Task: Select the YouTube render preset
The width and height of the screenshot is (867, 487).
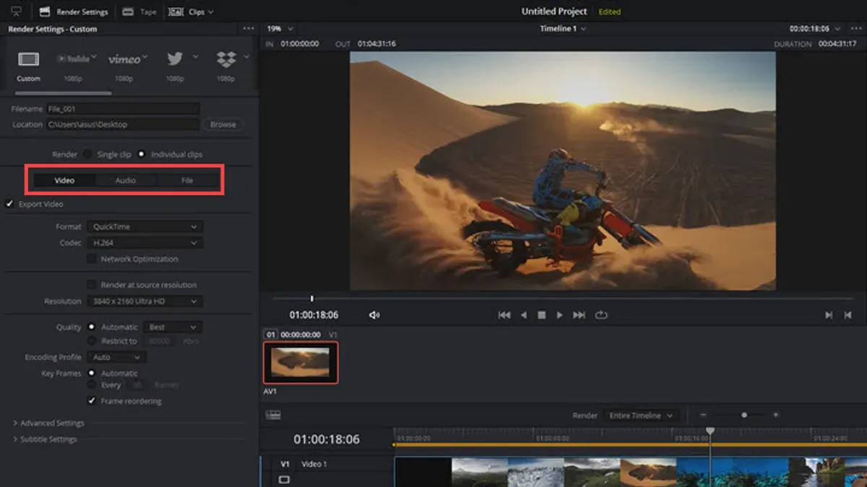Action: click(73, 66)
